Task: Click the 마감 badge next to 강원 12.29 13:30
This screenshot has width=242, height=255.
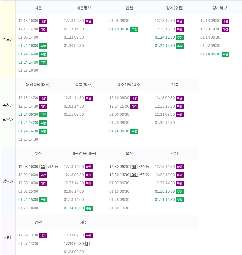Action: 43,236
